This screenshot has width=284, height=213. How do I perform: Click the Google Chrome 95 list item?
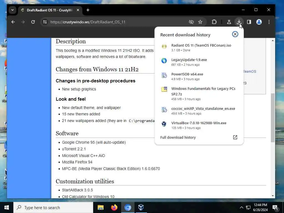94,142
